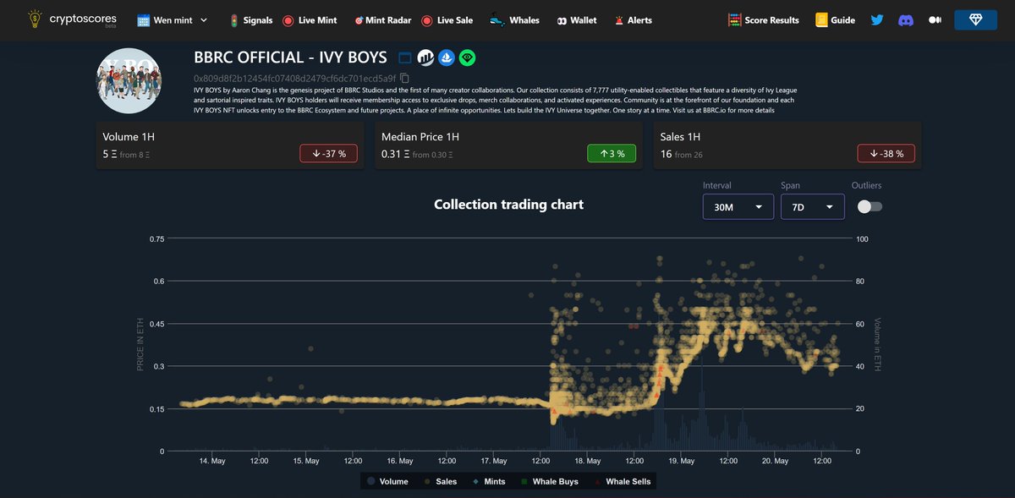Open the chart analytics icon beside title
The height and width of the screenshot is (498, 1015).
pyautogui.click(x=425, y=58)
